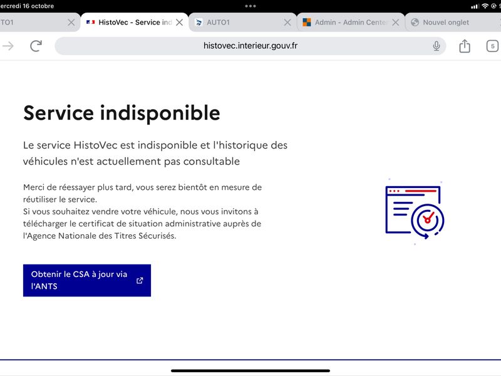This screenshot has width=501, height=376.
Task: Close the leftmost partially visible tab
Action: pyautogui.click(x=71, y=23)
